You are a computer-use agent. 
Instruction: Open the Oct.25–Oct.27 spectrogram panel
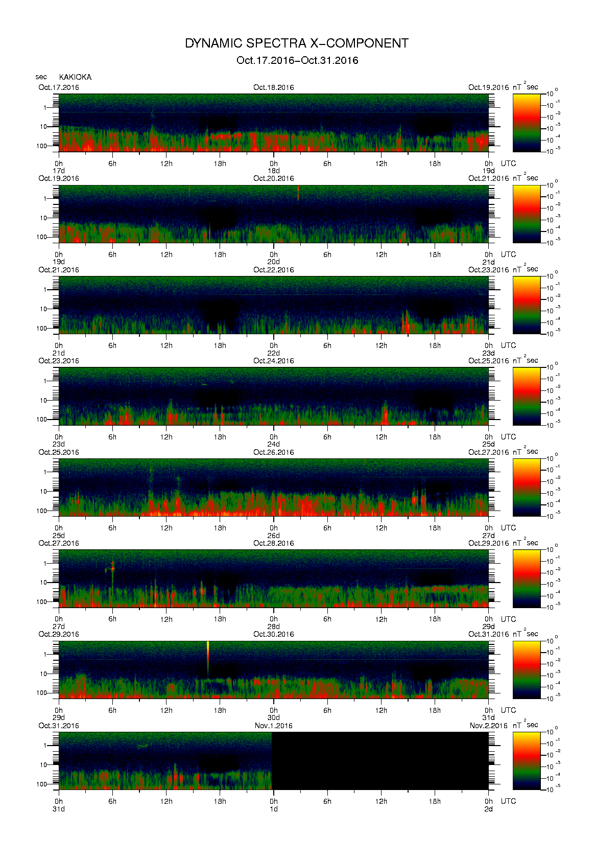click(274, 487)
